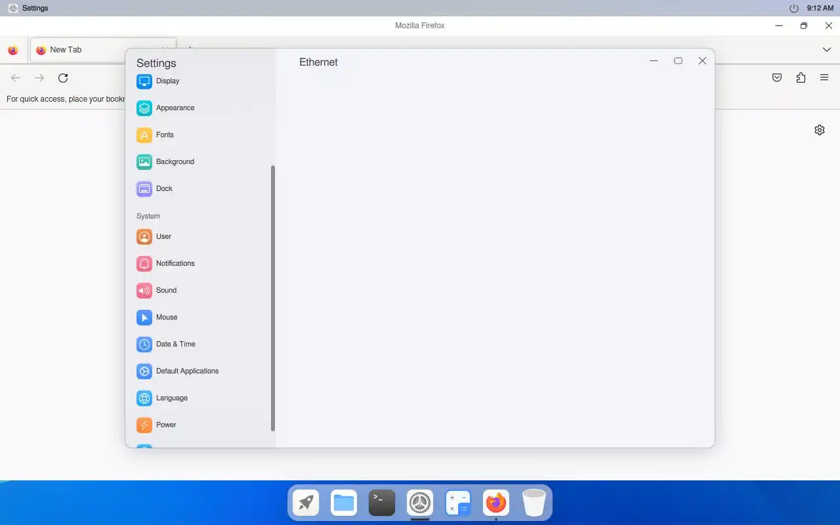Switch to Firefox from the dock
Image resolution: width=840 pixels, height=525 pixels.
click(x=496, y=503)
